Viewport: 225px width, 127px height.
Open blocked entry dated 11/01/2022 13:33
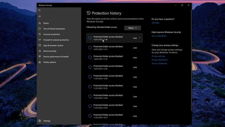pos(115,106)
